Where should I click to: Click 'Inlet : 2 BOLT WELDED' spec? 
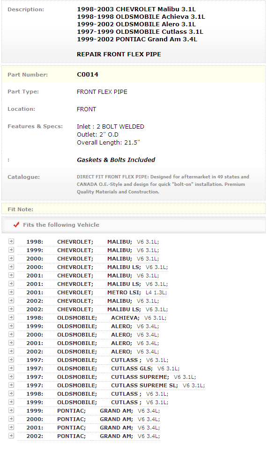point(111,127)
